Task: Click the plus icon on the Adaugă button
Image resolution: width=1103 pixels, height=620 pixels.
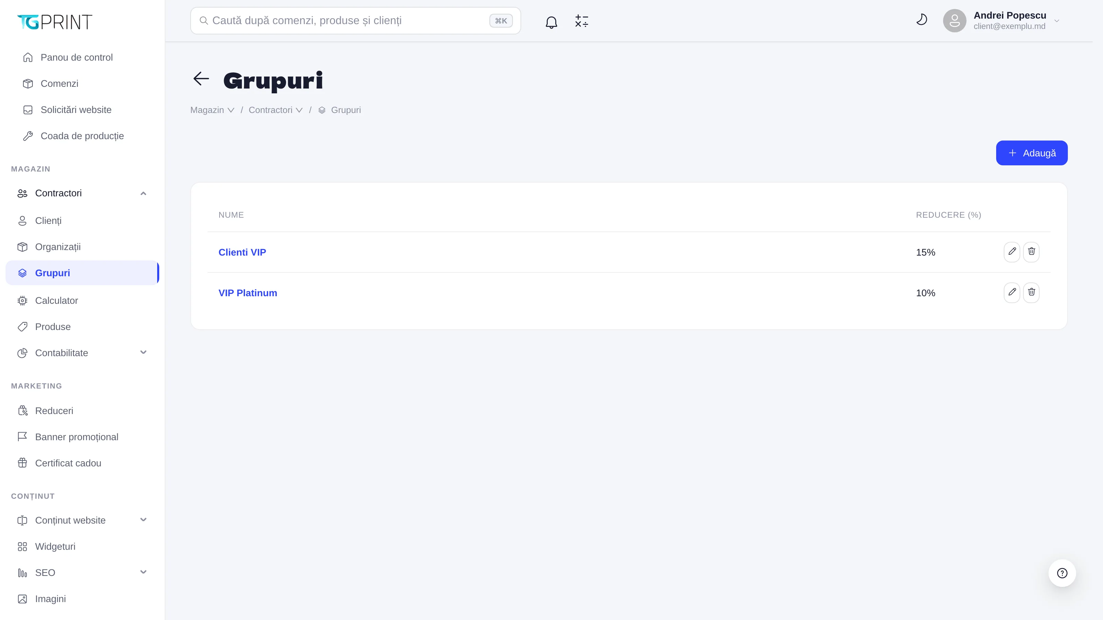Action: pyautogui.click(x=1012, y=153)
